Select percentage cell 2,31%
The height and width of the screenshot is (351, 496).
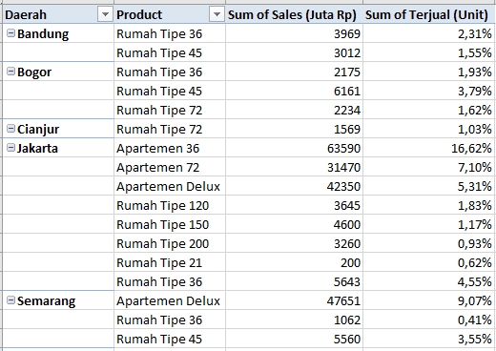429,33
